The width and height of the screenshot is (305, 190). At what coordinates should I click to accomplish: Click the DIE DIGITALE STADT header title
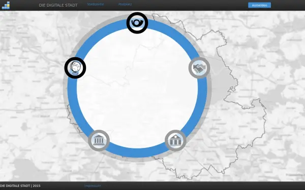pos(58,5)
